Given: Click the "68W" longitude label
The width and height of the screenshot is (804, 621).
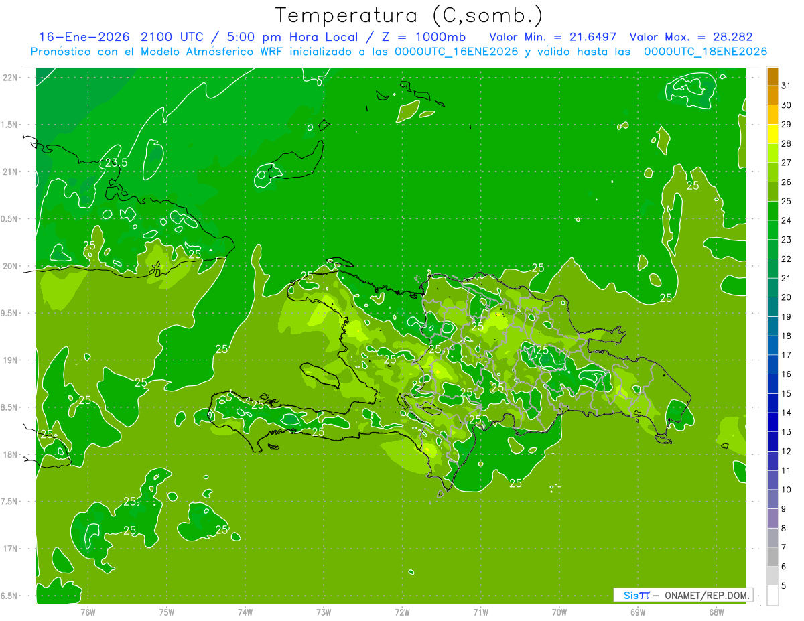Looking at the screenshot, I should (716, 612).
